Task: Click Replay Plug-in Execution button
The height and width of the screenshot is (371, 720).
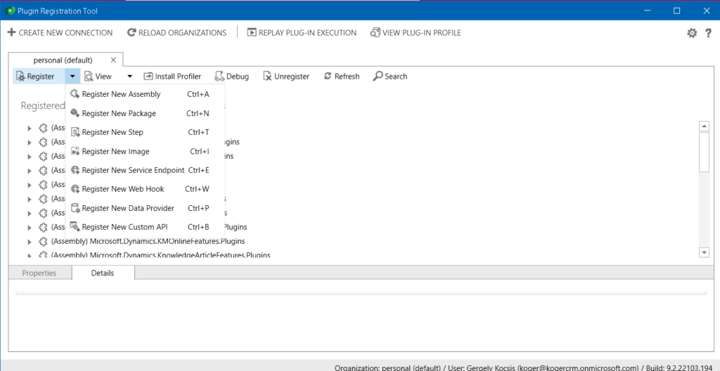Action: coord(302,32)
